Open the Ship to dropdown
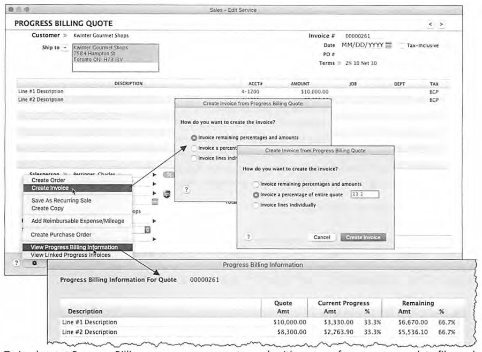 (65, 48)
